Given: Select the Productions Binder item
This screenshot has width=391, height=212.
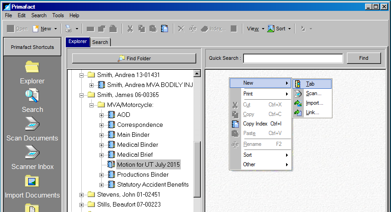Looking at the screenshot, I should pyautogui.click(x=143, y=174).
